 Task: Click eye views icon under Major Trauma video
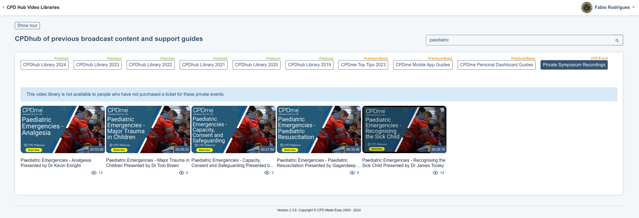pyautogui.click(x=181, y=173)
